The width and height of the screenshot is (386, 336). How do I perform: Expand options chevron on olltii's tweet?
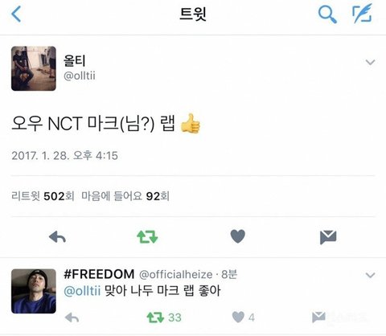coord(370,62)
